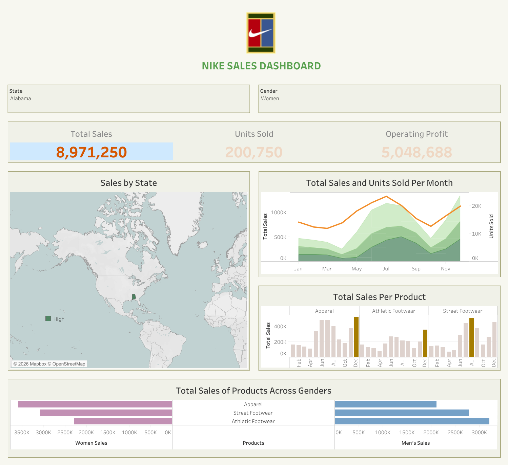This screenshot has height=465, width=508.
Task: Click the highlighted Aug bar in Street Footwear
Action: [471, 337]
